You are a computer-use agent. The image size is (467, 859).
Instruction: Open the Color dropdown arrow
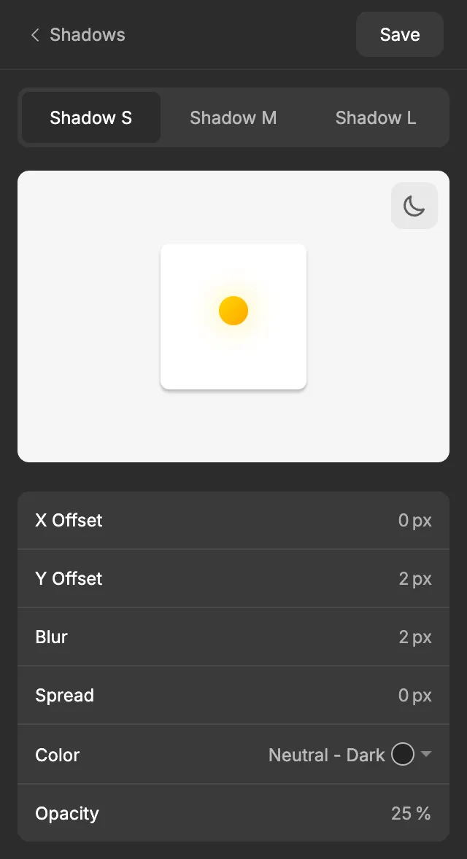coord(426,754)
